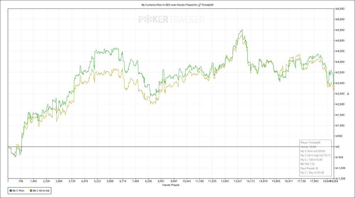Click the 10,443 x-axis tick label
Screen dimensions: 355x198
click(x=187, y=181)
